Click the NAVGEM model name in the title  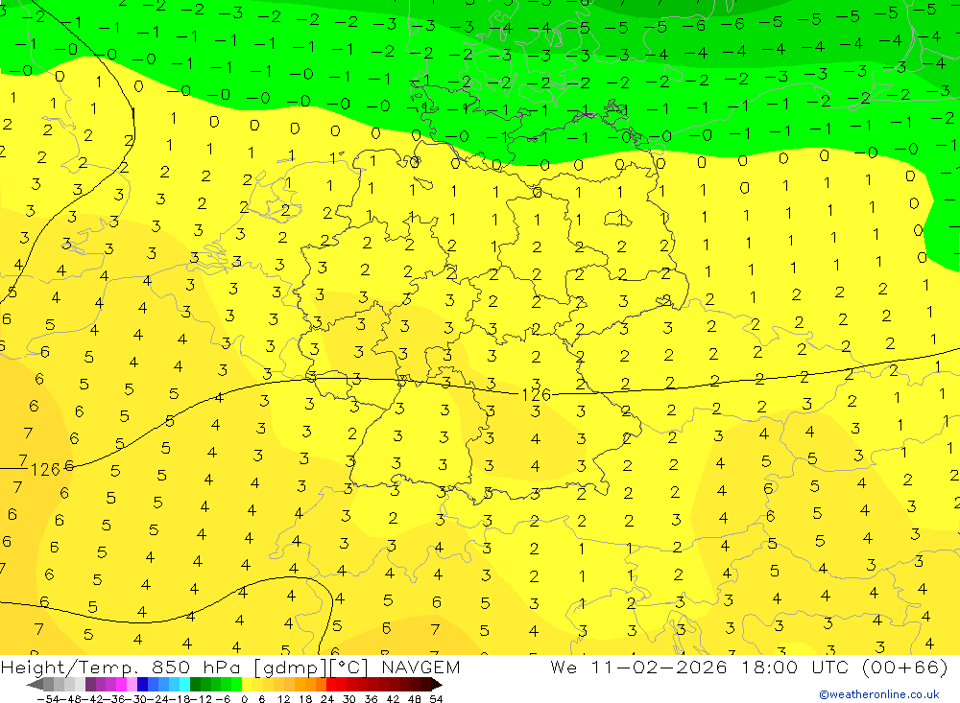[420, 668]
